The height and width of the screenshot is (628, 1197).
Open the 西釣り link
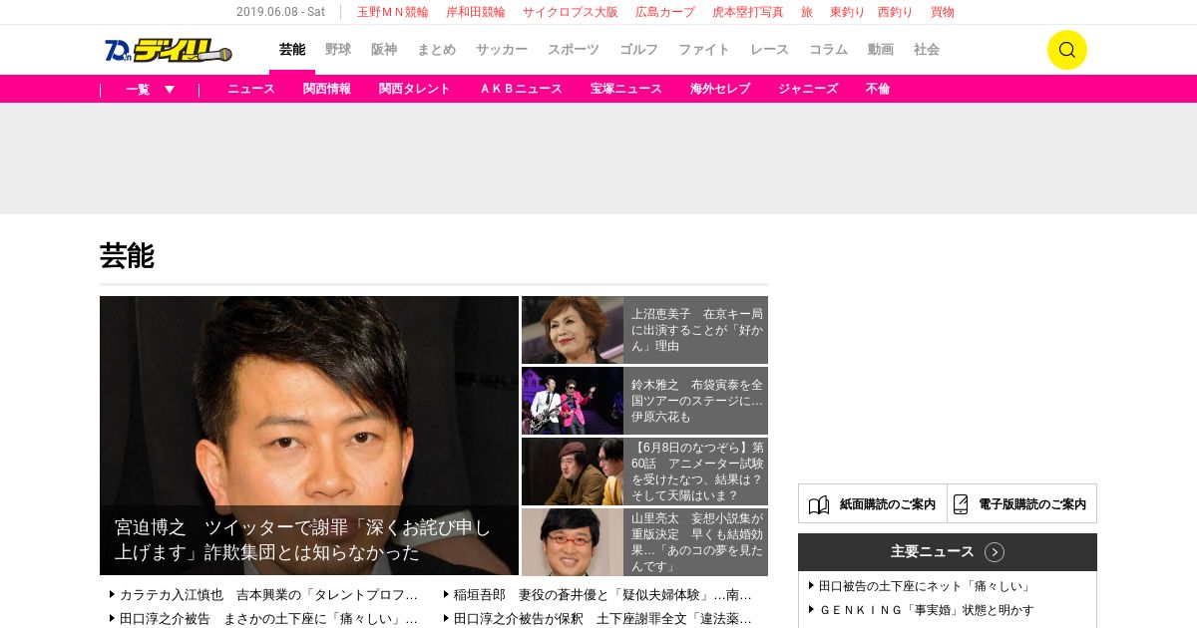tap(896, 12)
